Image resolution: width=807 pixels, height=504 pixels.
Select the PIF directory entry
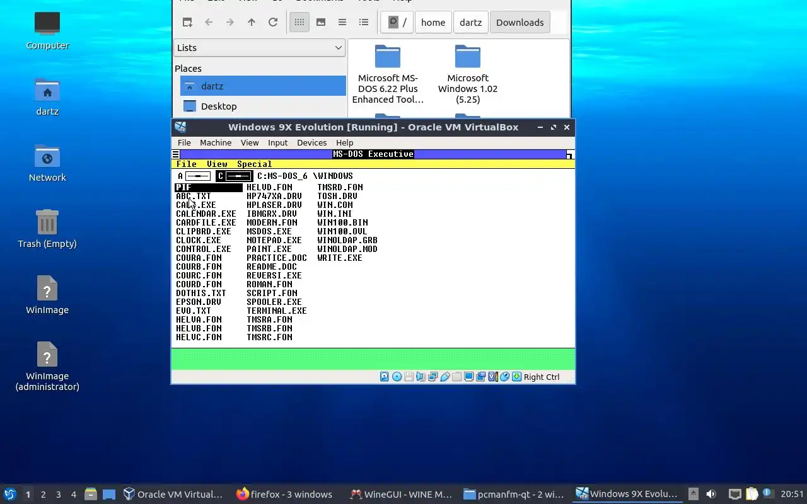tap(209, 187)
